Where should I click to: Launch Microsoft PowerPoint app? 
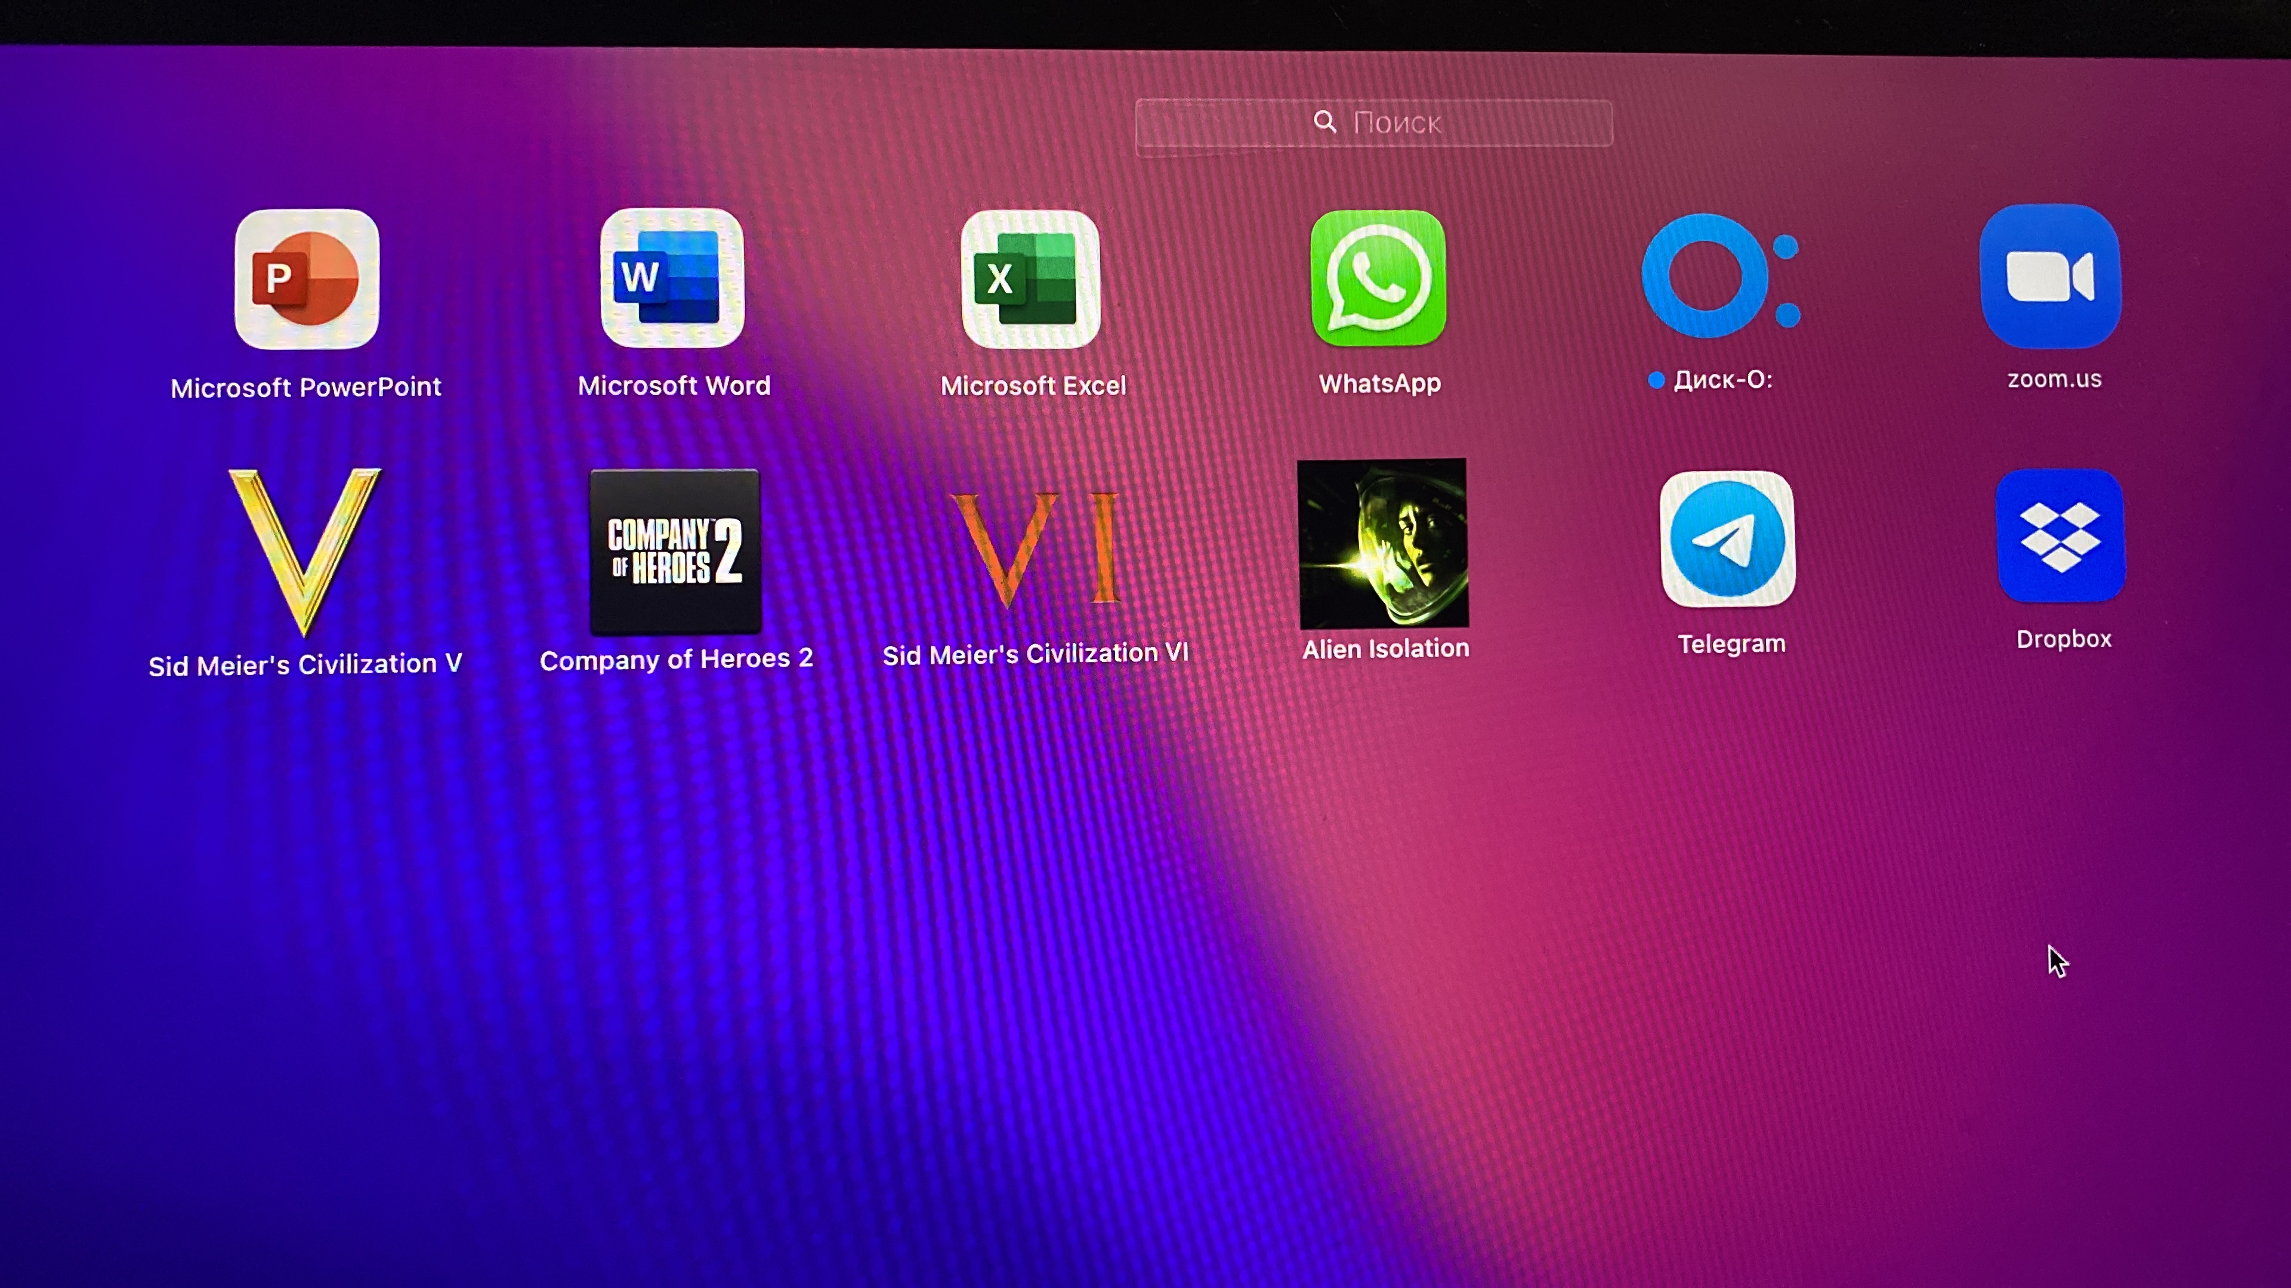tap(307, 279)
